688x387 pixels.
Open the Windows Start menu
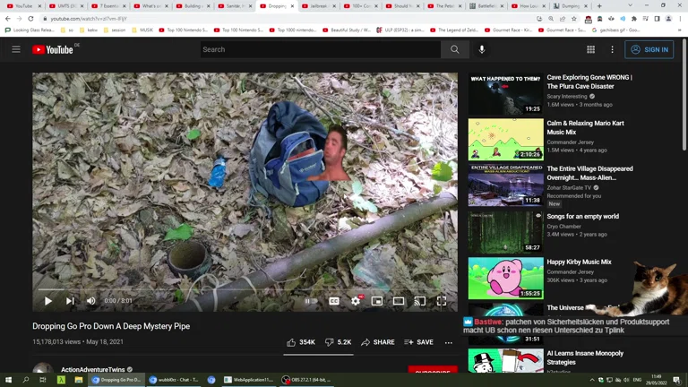(8, 380)
